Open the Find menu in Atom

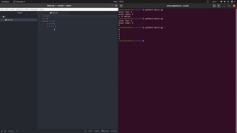click(27, 10)
